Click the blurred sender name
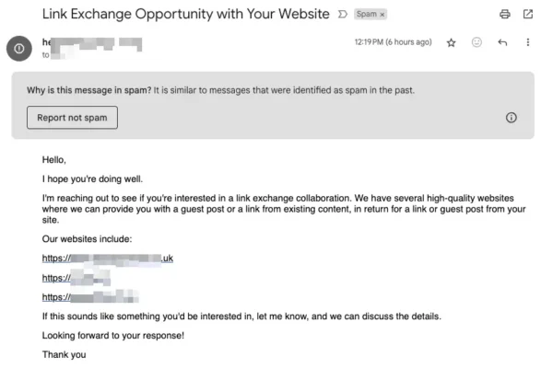 (x=92, y=43)
